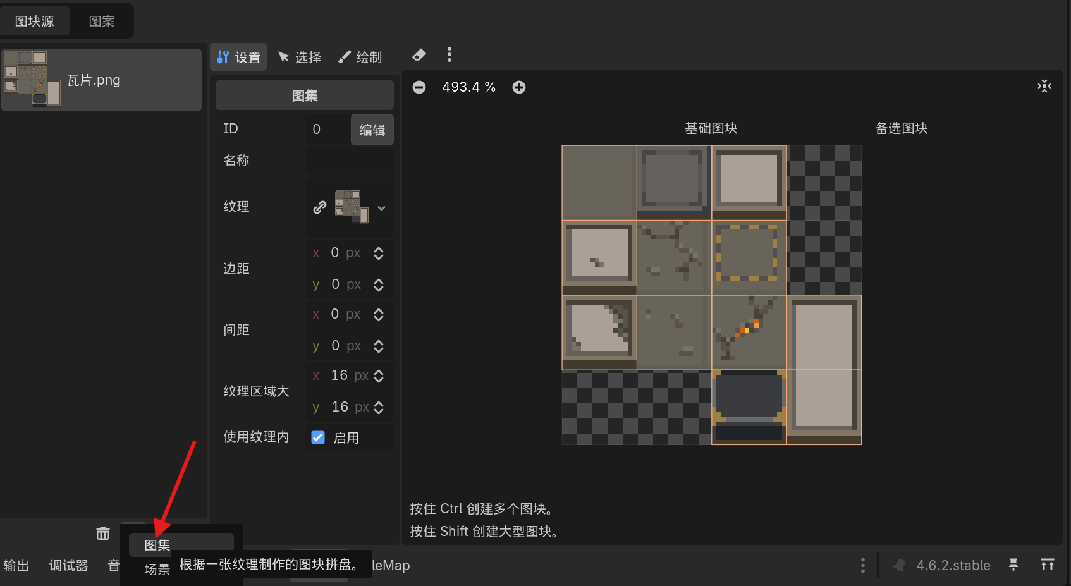
Task: Expand the bottom panel with the arrows icon
Action: coord(1048,565)
